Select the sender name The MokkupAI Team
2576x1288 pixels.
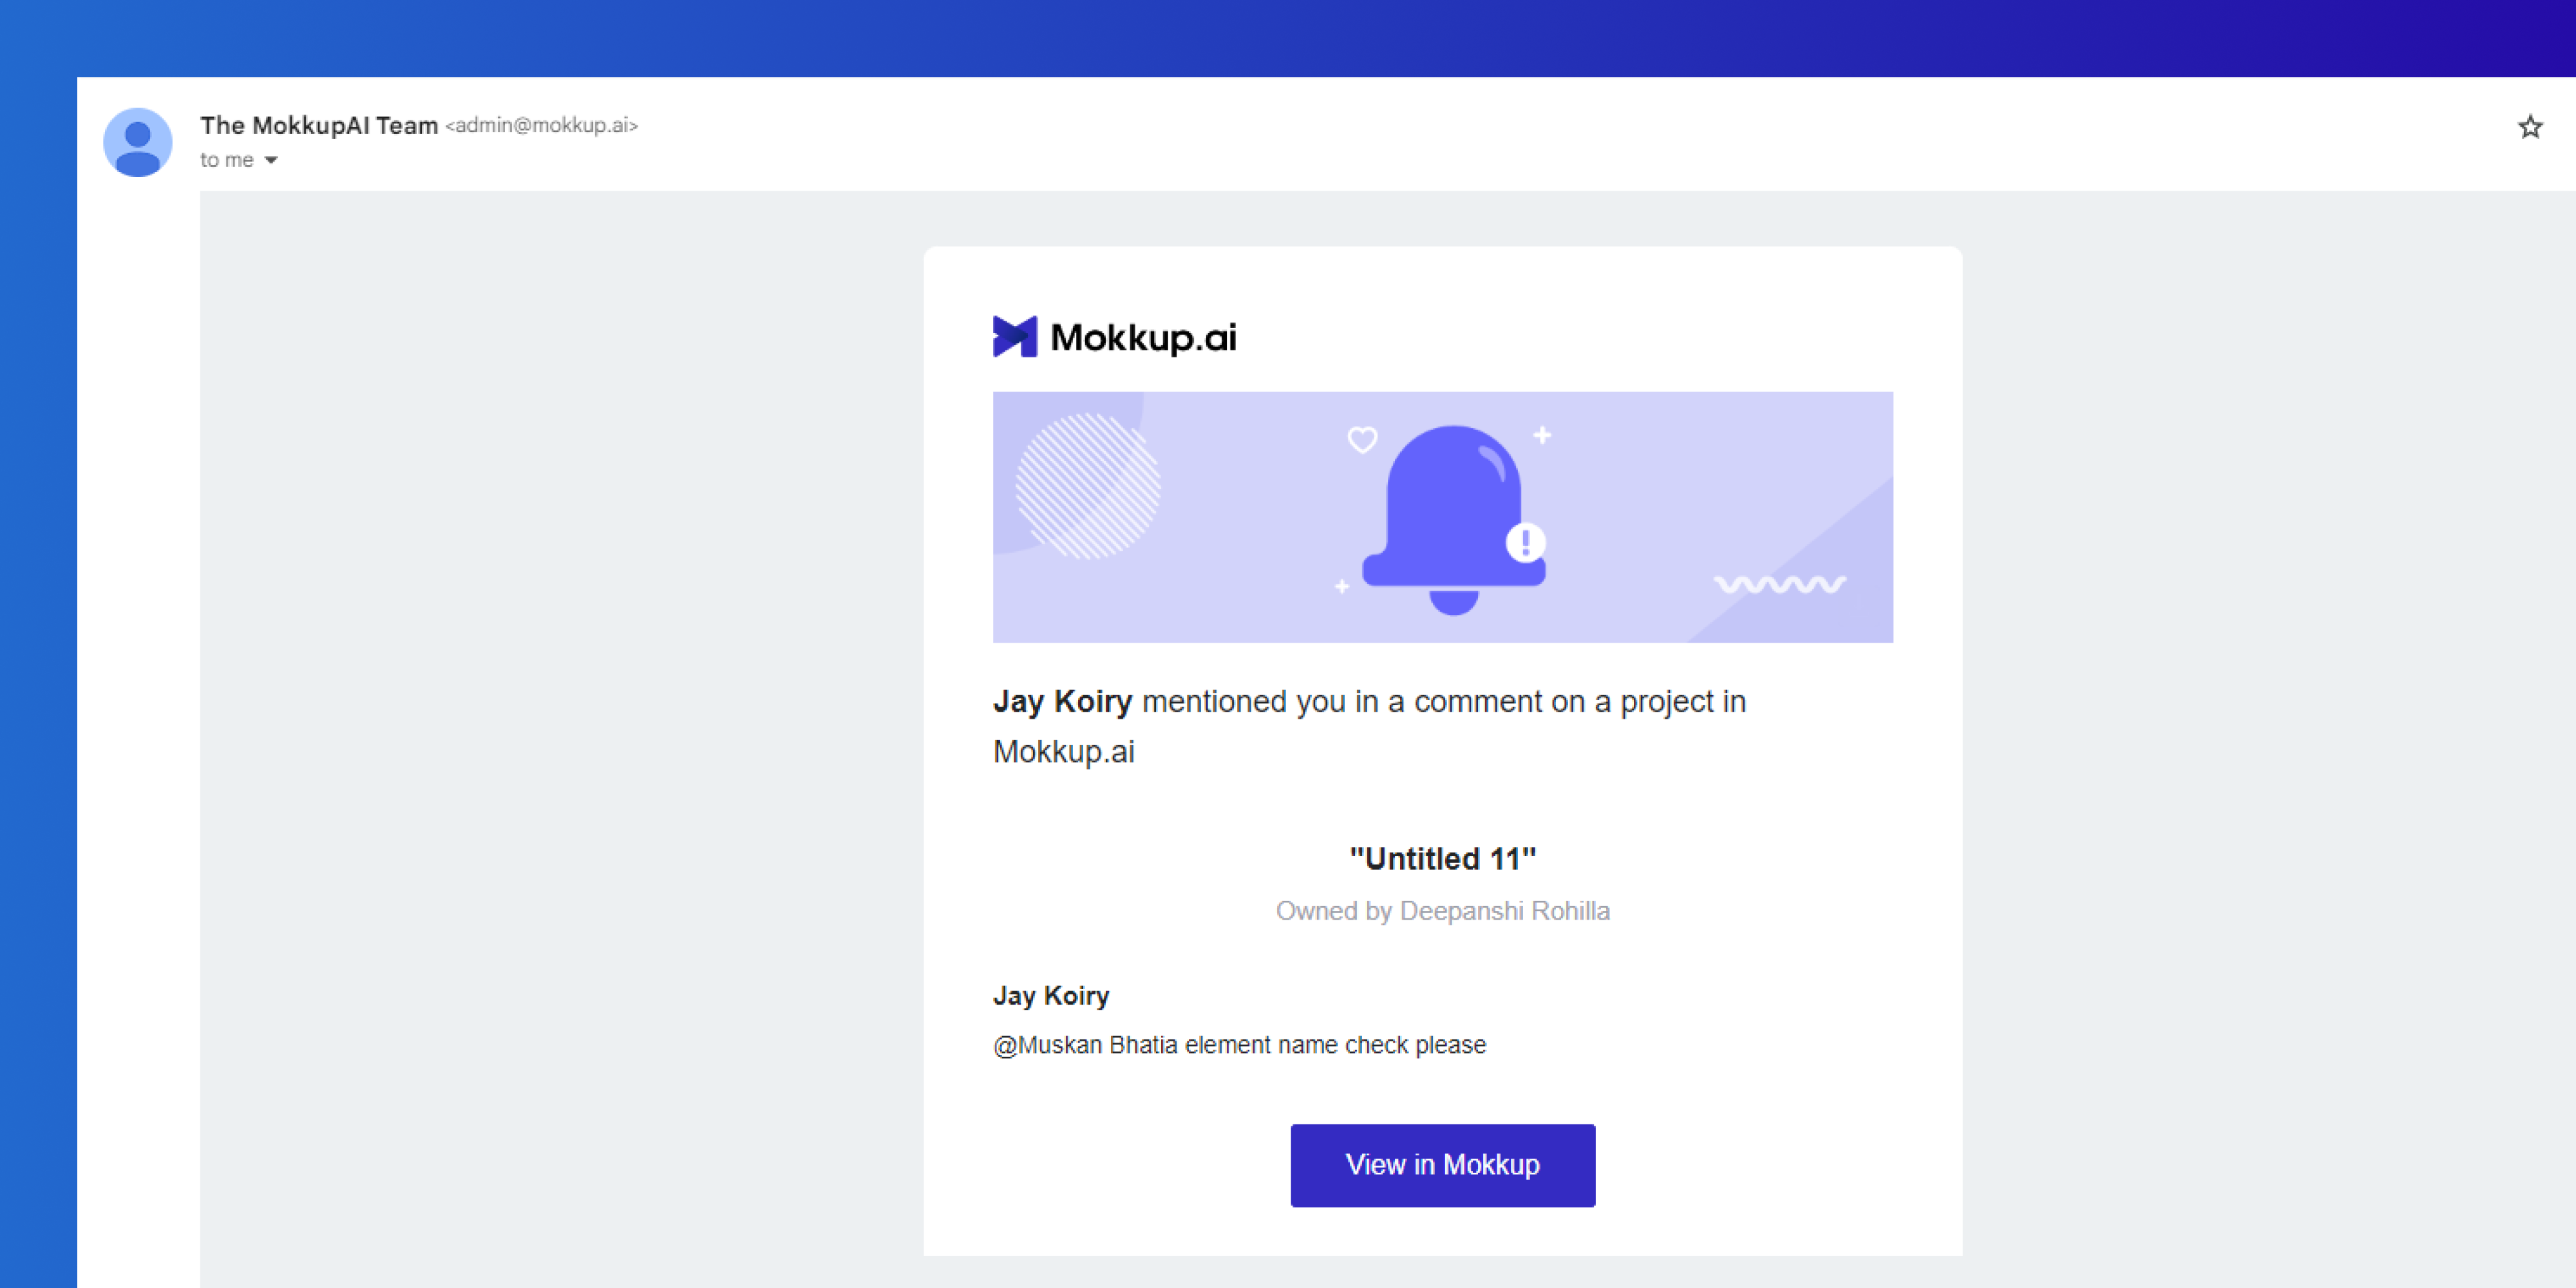pos(319,125)
